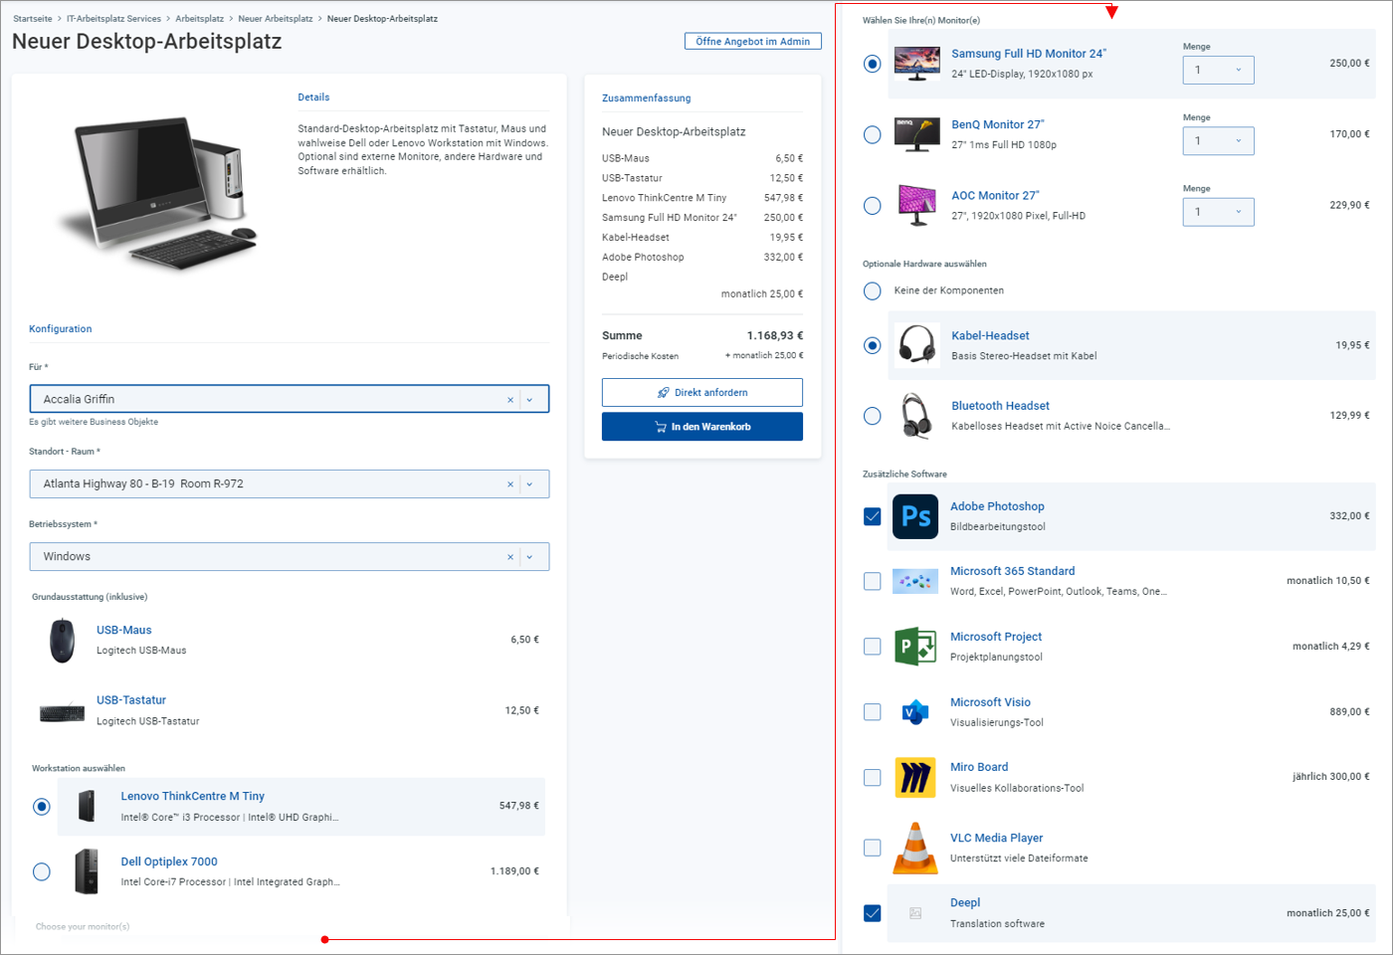1393x955 pixels.
Task: Uncheck the Deepl software checkbox
Action: click(x=873, y=913)
